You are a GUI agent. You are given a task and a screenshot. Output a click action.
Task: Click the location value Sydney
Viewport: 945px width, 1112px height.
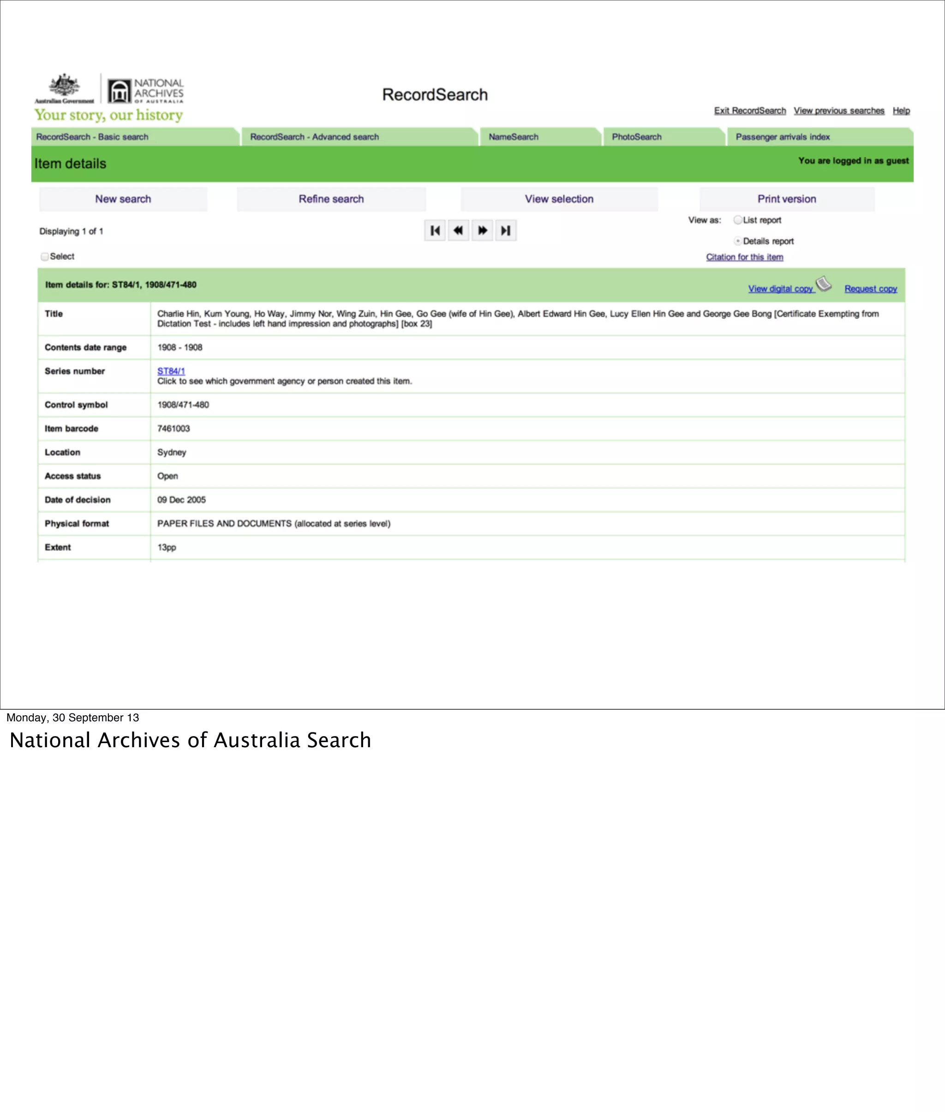pyautogui.click(x=172, y=453)
